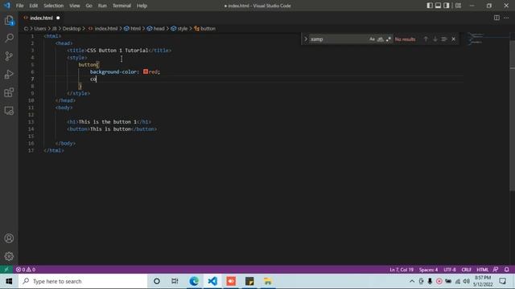Click the remote window indicator in status bar
The width and height of the screenshot is (515, 289).
6,270
